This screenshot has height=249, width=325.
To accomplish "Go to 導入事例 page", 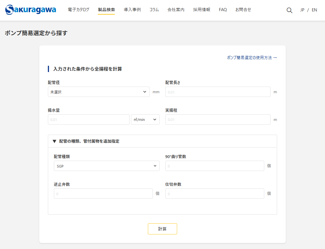I will tap(132, 10).
